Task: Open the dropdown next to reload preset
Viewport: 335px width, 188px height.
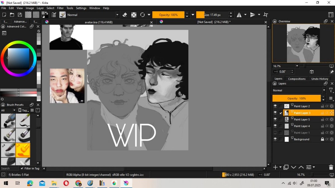Action: pos(149,15)
